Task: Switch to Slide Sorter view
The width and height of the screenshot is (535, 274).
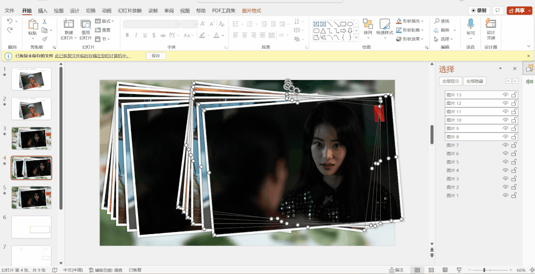Action: (431, 270)
